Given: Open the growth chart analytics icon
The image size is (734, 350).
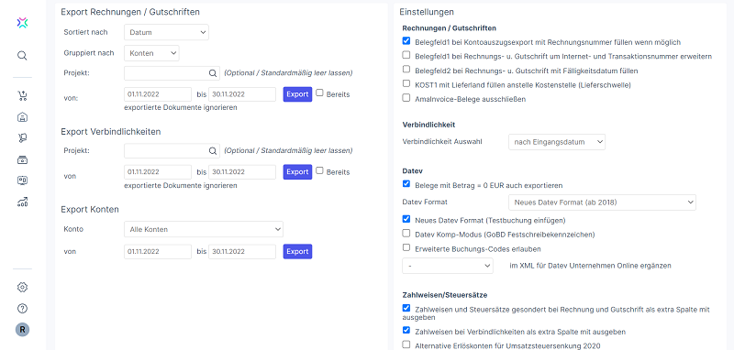Looking at the screenshot, I should click(x=22, y=202).
